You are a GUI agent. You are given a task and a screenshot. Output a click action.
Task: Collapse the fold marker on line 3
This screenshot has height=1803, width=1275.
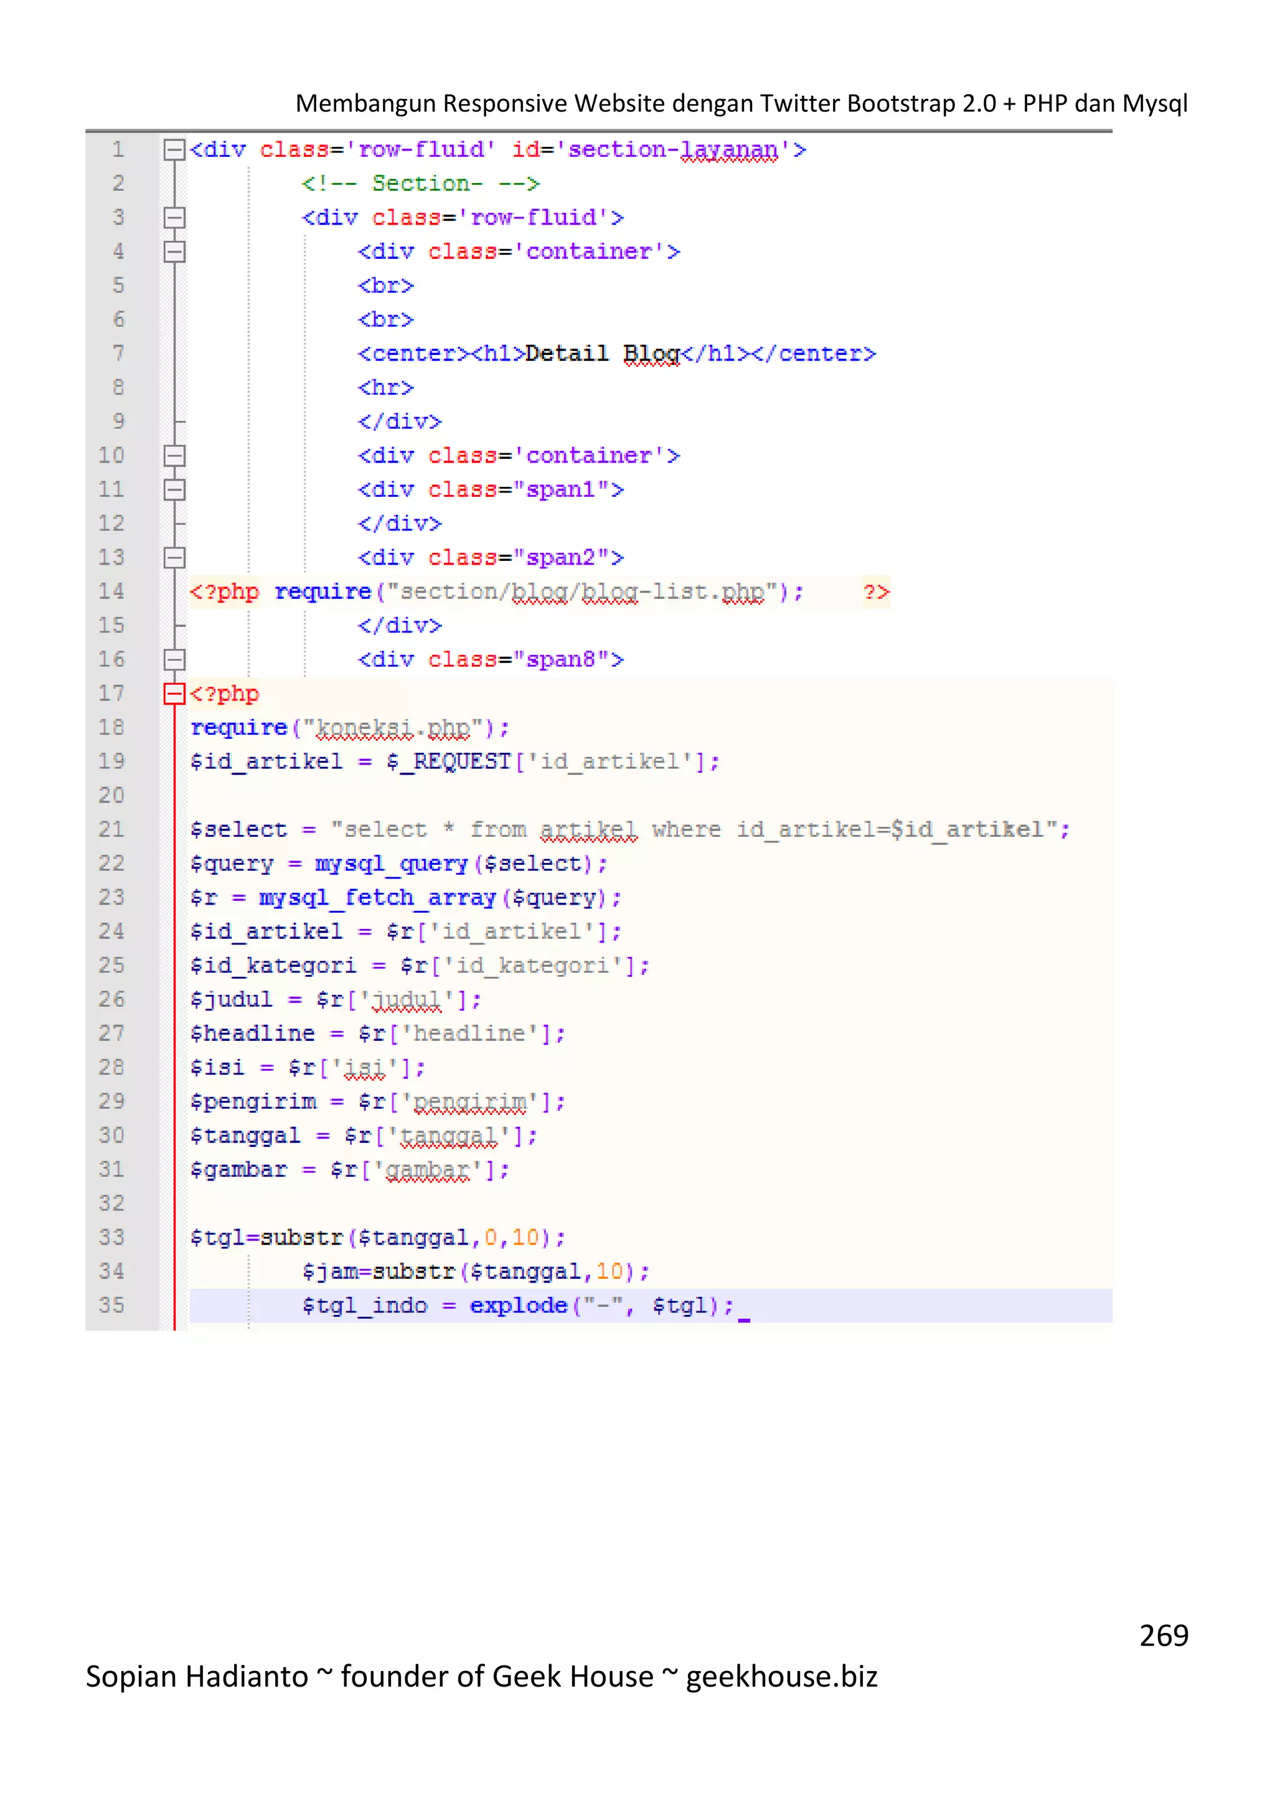pyautogui.click(x=174, y=217)
